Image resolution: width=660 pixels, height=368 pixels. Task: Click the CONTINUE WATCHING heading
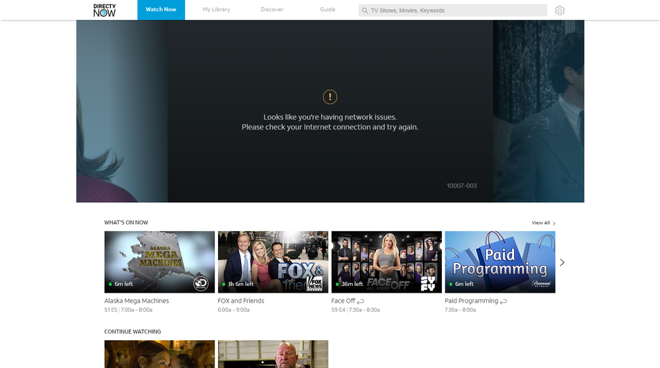(133, 332)
